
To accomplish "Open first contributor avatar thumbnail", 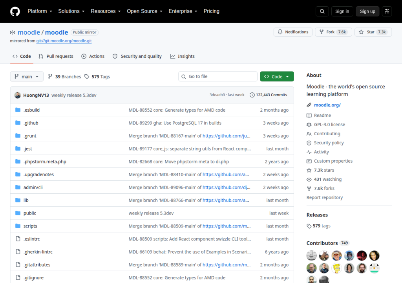I will (311, 255).
